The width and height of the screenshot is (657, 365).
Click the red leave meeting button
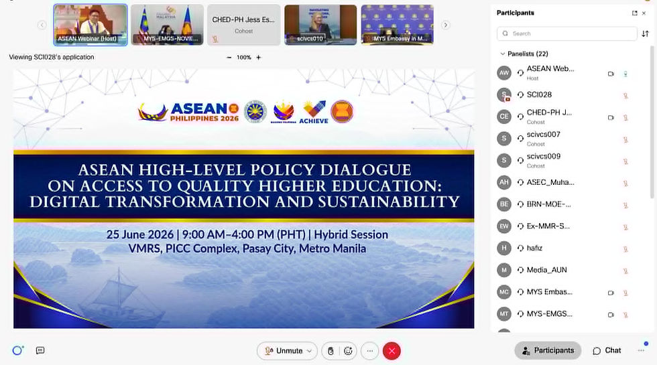tap(392, 351)
